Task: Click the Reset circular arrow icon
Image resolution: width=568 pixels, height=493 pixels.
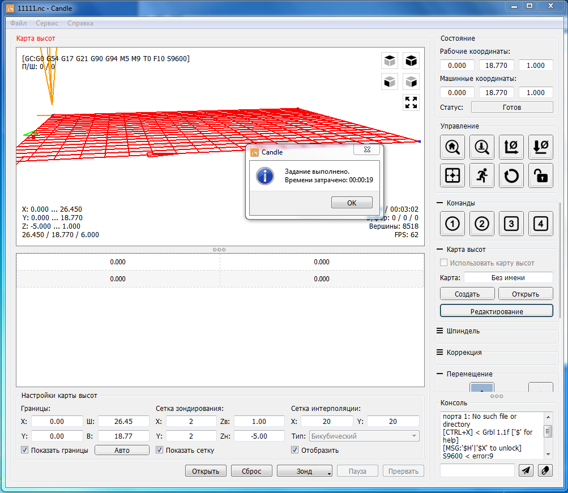Action: 511,175
